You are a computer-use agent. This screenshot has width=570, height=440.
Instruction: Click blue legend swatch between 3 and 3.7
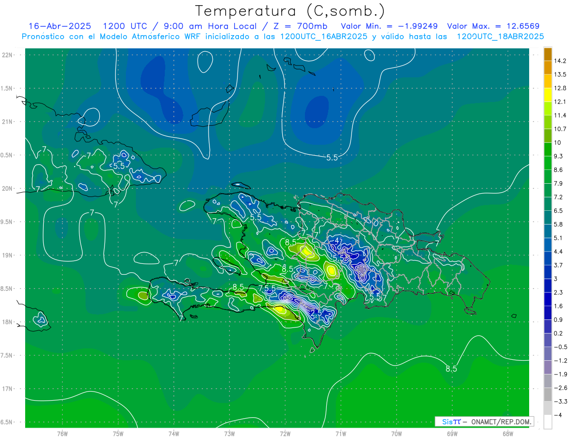pyautogui.click(x=548, y=272)
